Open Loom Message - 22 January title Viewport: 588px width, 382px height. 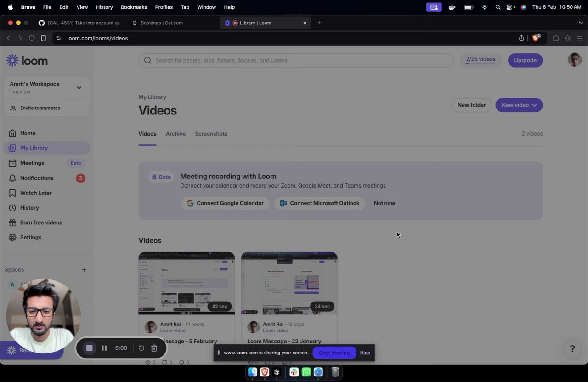point(284,341)
